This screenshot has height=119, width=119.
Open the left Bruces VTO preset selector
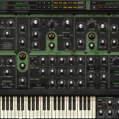point(22,3)
